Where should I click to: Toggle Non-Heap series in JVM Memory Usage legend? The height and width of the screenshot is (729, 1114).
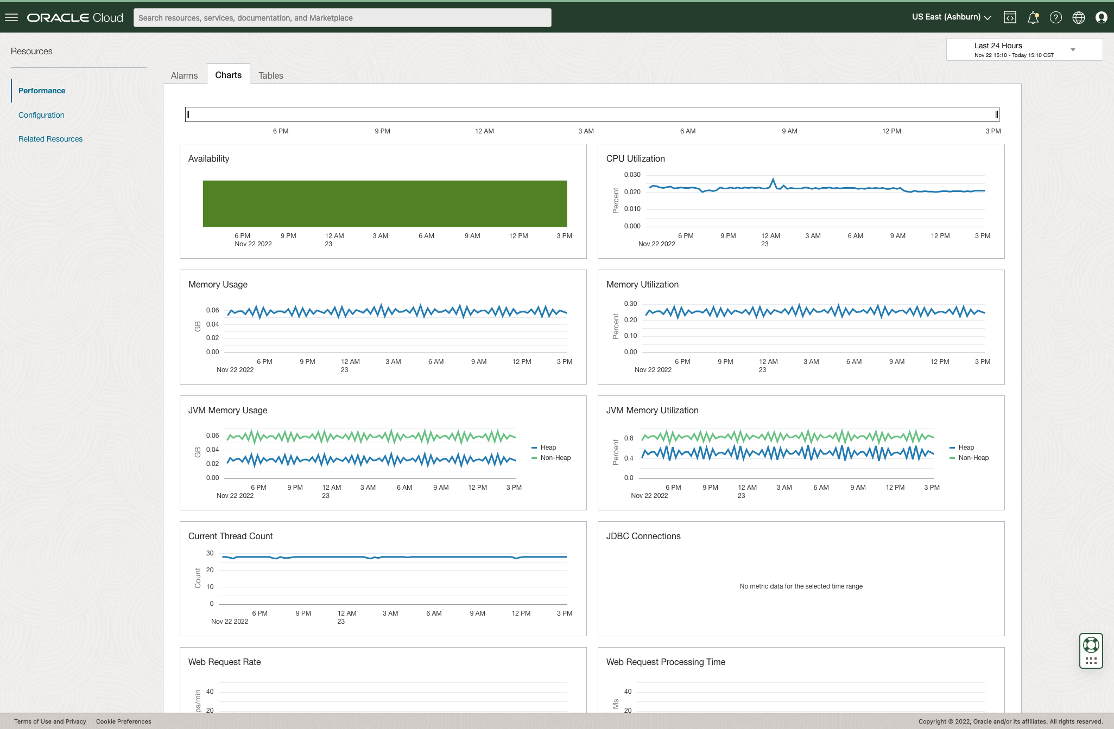point(555,458)
